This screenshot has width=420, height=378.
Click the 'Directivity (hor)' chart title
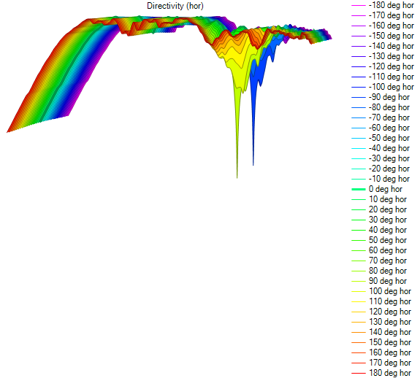coord(175,6)
